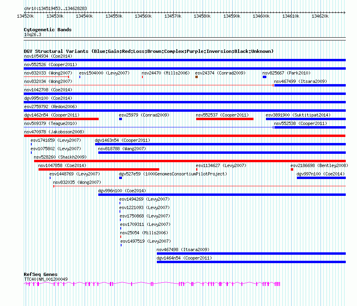Click the blue dgv997n100 gain bar

(321, 178)
